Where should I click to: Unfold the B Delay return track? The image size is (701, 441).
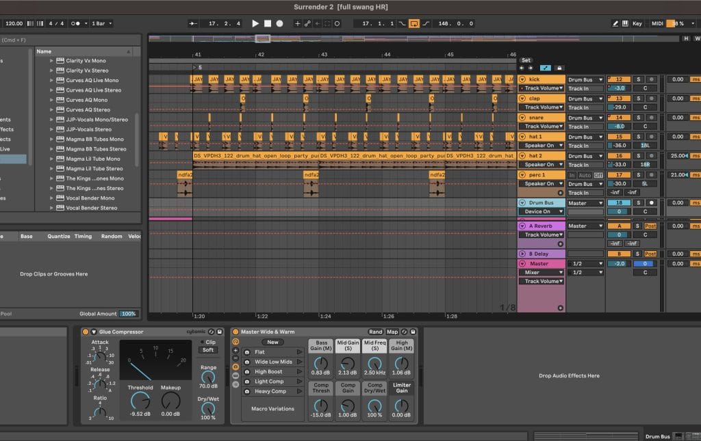click(522, 254)
